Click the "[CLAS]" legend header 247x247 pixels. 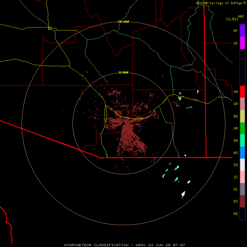click(x=232, y=19)
